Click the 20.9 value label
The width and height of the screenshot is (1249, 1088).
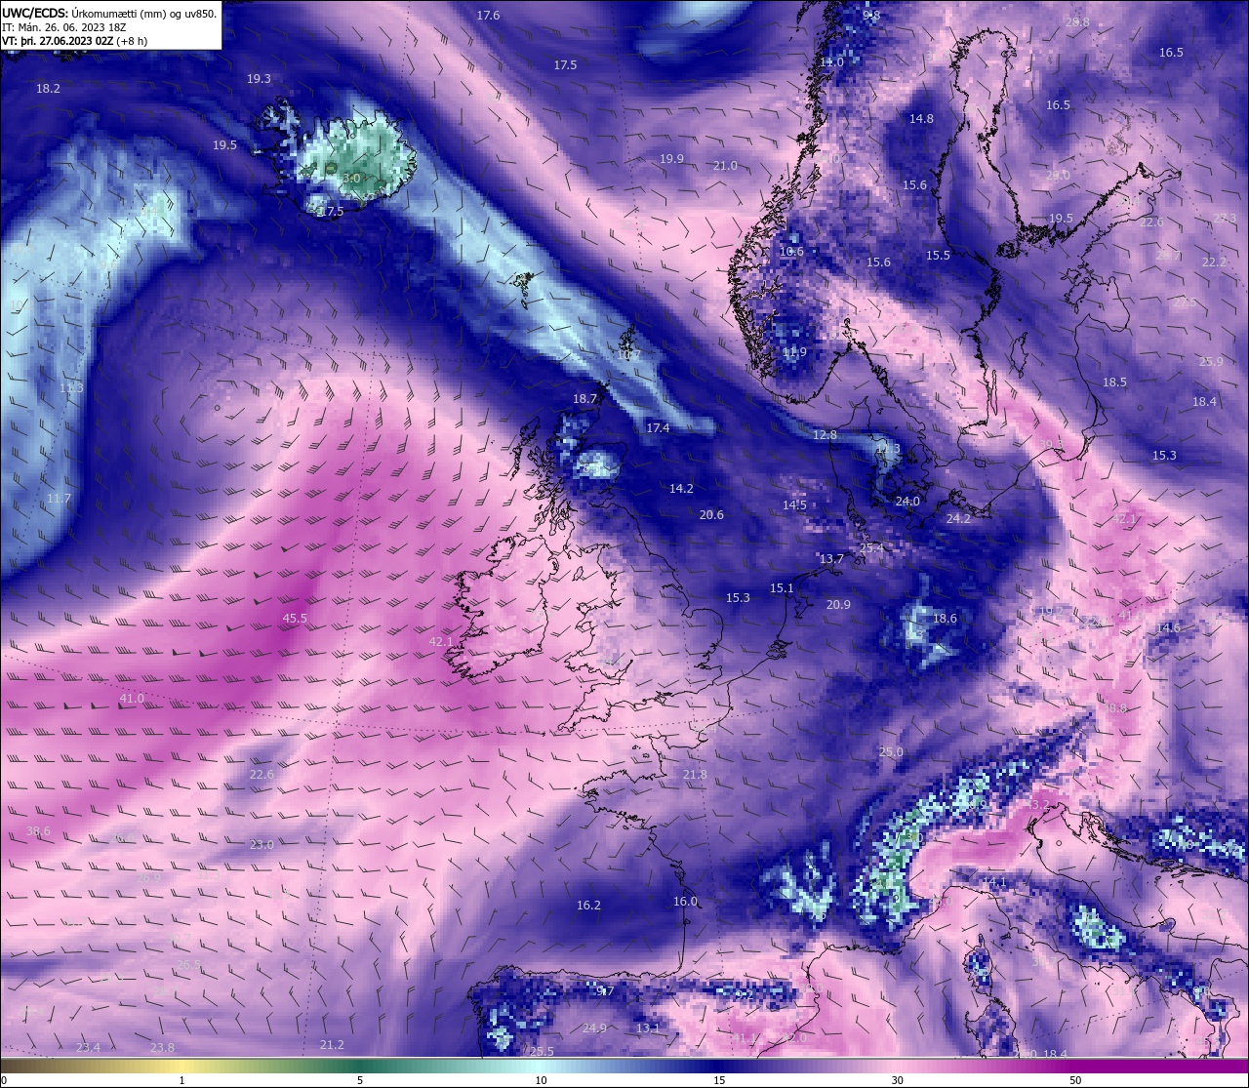(838, 605)
